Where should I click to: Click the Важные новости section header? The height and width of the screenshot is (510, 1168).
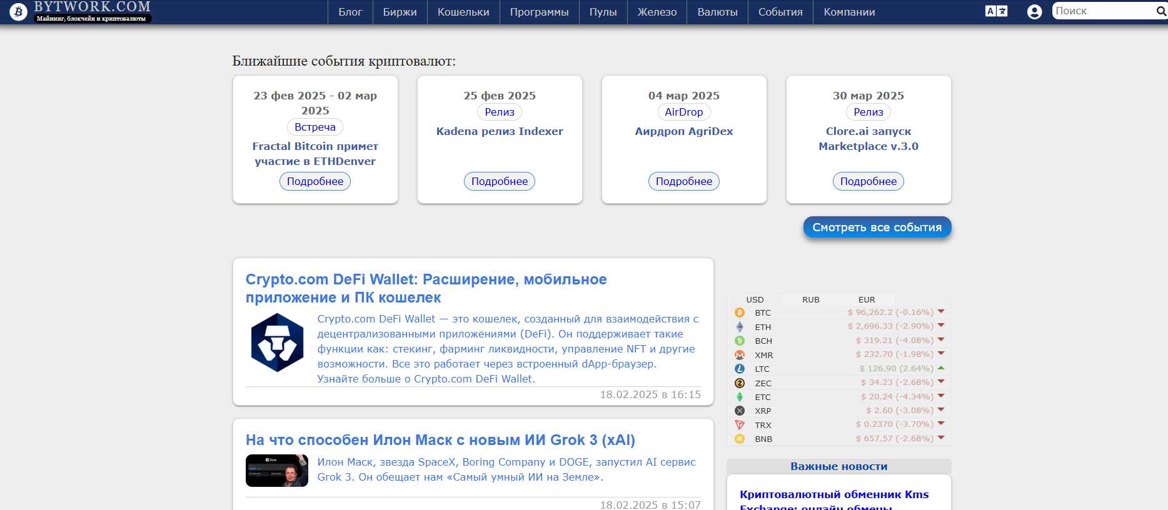838,466
